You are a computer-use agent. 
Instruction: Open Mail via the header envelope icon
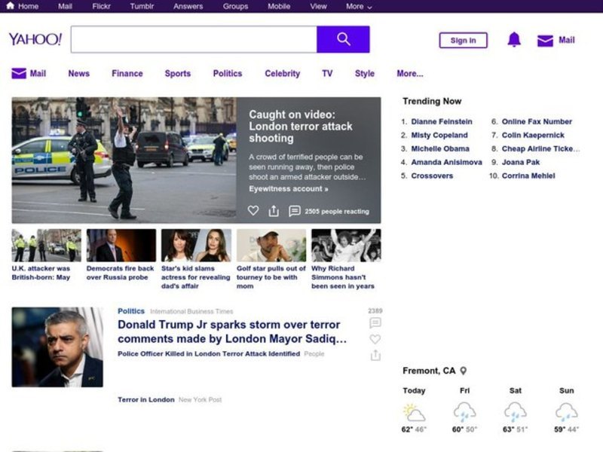tap(545, 41)
